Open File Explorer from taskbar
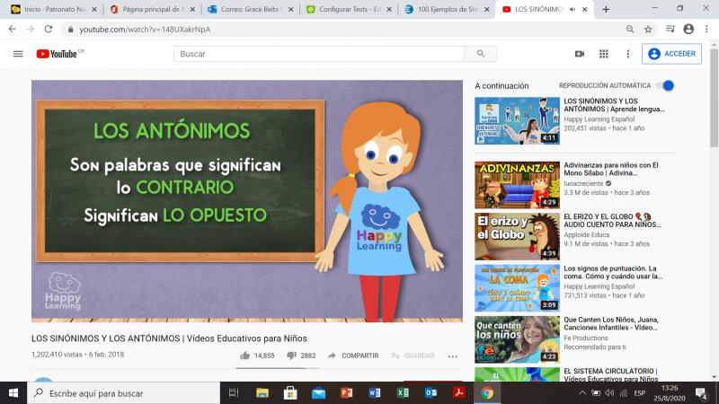Screen dimensions: 719x404 point(262,393)
